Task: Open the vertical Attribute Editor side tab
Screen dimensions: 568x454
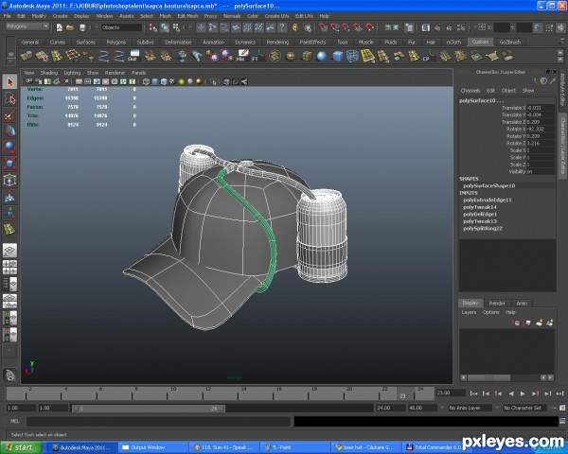Action: (x=562, y=90)
